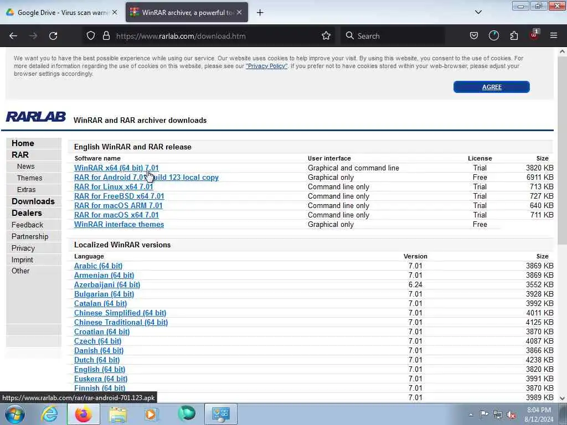Open RAR in the sidebar

20,155
